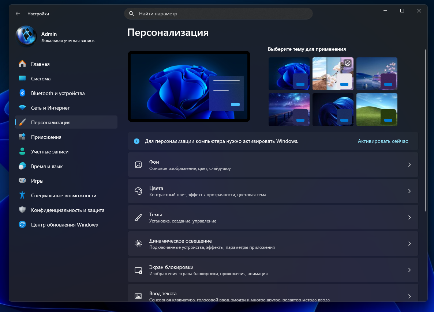Click the Персонализация paintbrush sidebar icon
Image resolution: width=434 pixels, height=312 pixels.
point(22,122)
